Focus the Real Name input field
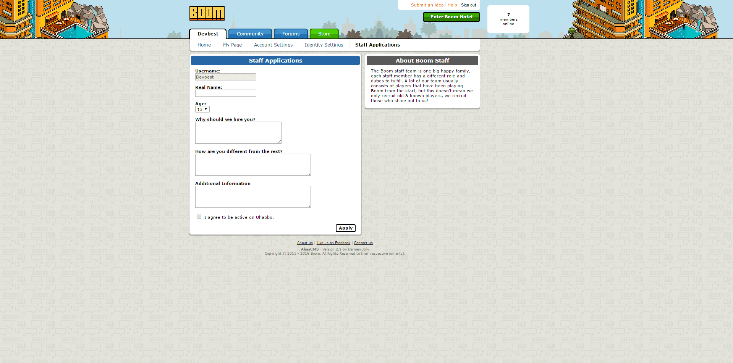This screenshot has width=733, height=363. tap(226, 93)
